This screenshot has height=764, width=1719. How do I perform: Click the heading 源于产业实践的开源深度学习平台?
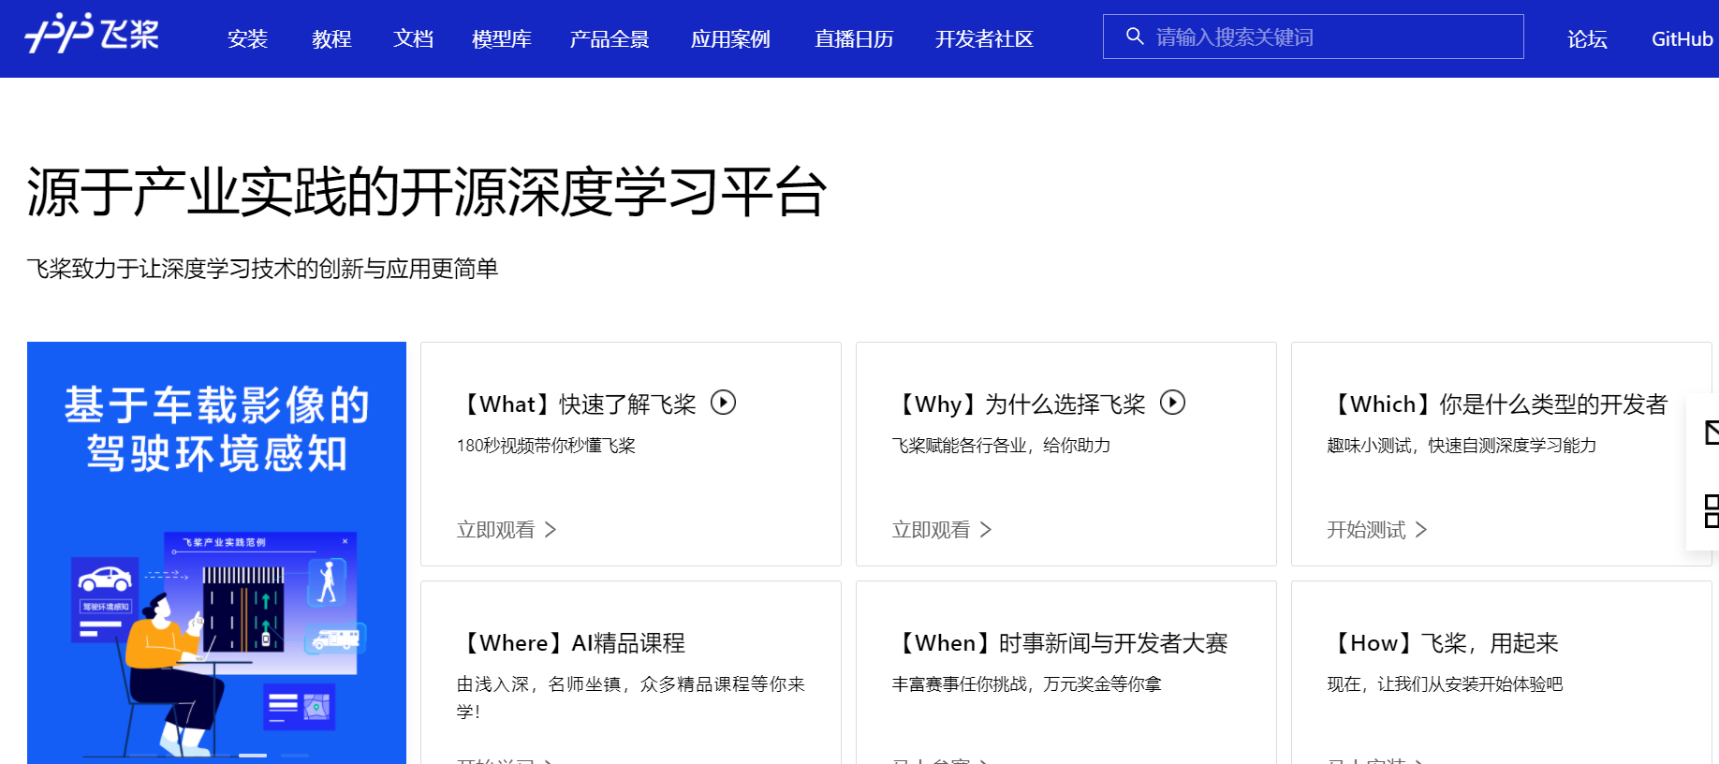(x=427, y=192)
